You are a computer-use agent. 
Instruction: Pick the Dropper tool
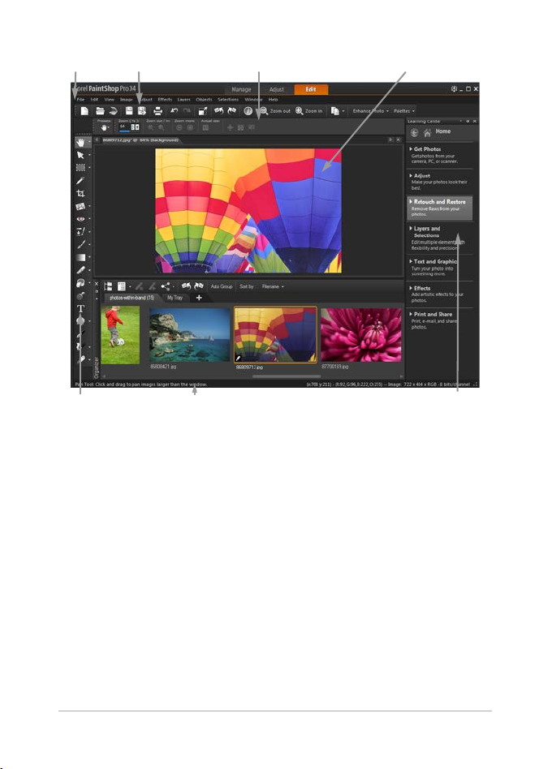point(80,180)
